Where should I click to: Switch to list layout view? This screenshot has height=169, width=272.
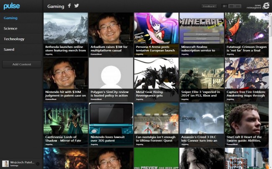pos(238,6)
